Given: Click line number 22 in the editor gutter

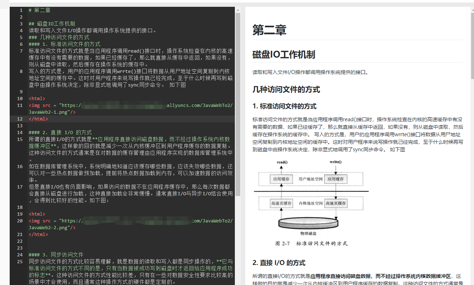Looking at the screenshot, I should (x=20, y=241).
